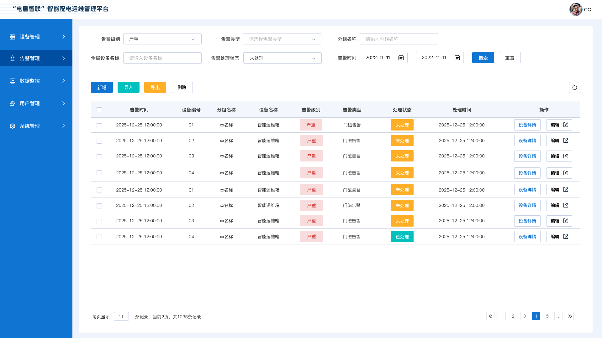The width and height of the screenshot is (602, 338).
Task: Click the refresh icon above the table
Action: (574, 87)
